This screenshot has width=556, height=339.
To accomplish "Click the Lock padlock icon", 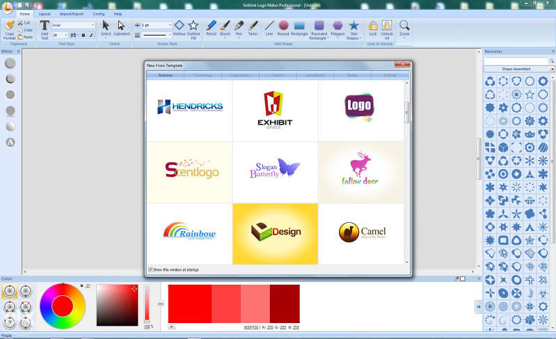I will pos(373,25).
